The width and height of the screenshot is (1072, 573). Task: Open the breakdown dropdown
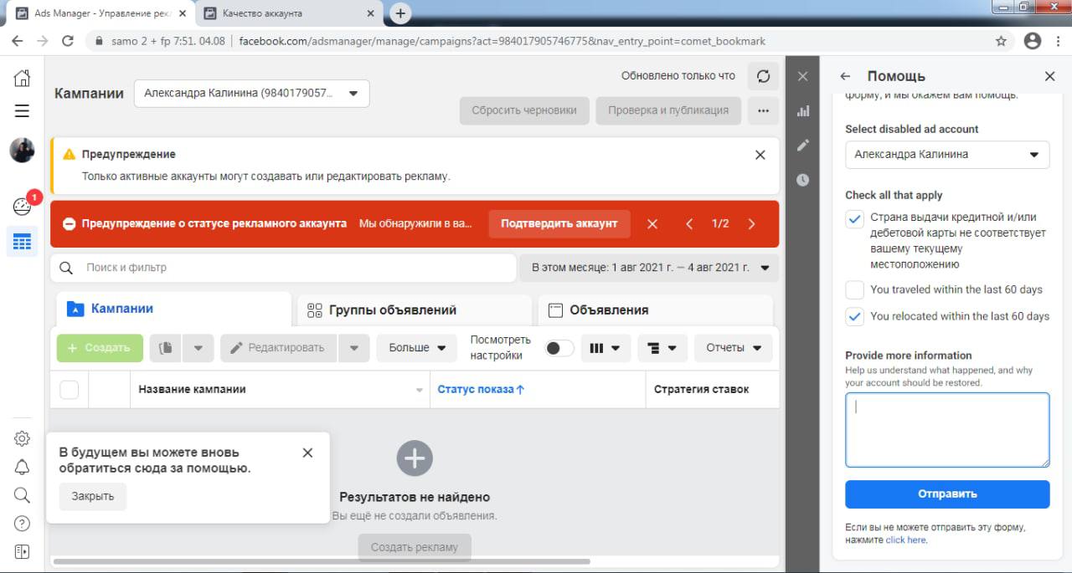coord(662,348)
